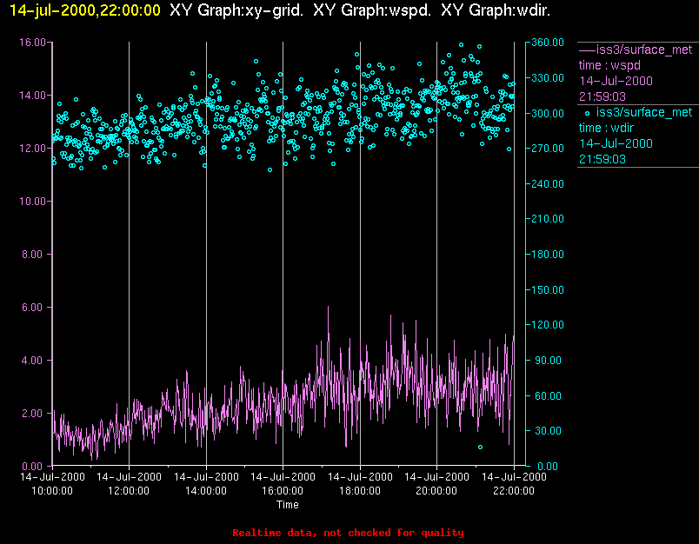Screen dimensions: 699x544
Task: Click the 60.00 label on the cyan axis
Action: click(x=548, y=396)
